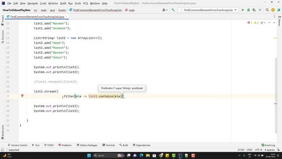The image size is (282, 159).
Task: Click the error count indicator
Action: (250, 23)
